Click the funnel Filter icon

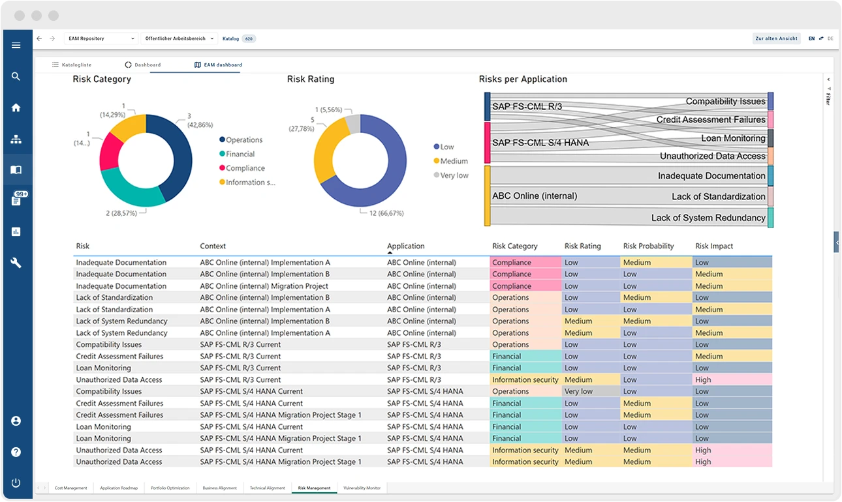click(828, 88)
